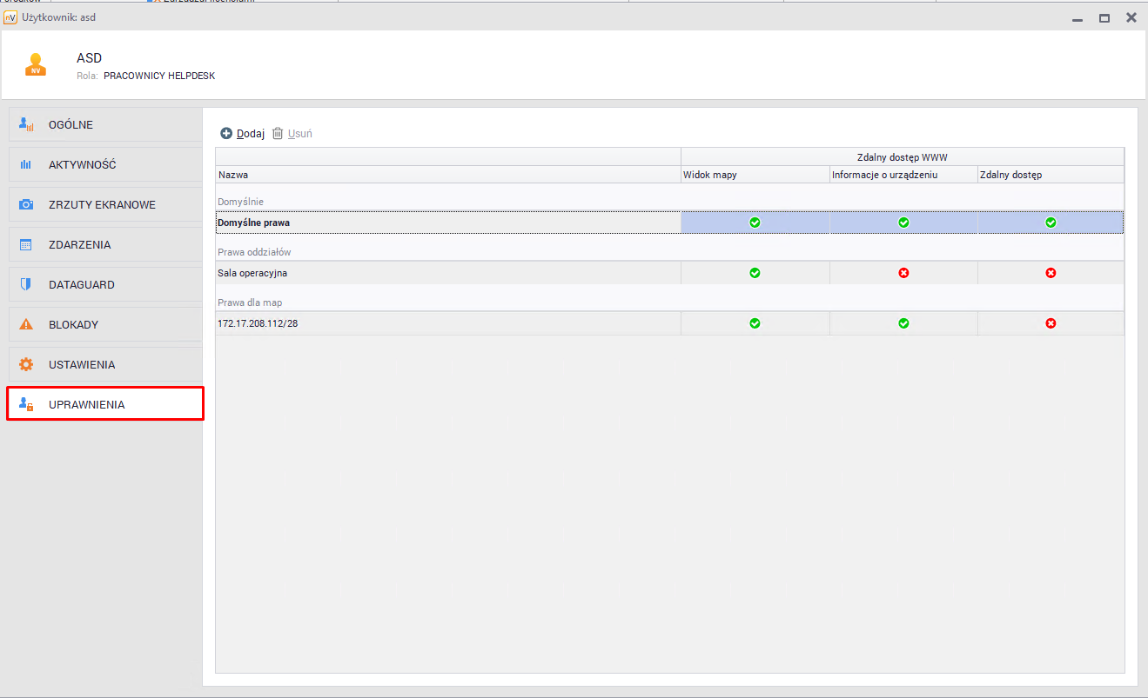The width and height of the screenshot is (1148, 698).
Task: Click the Nazwa column header
Action: coord(233,175)
